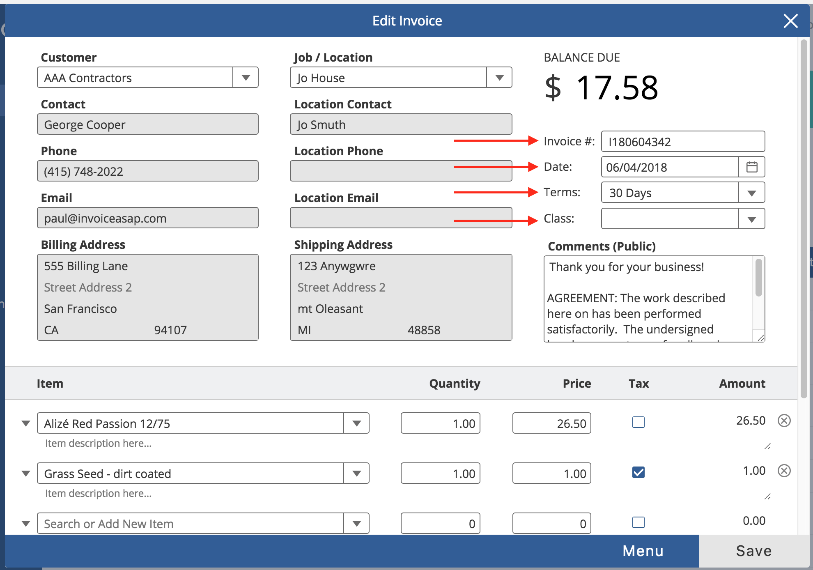Disable tax for Grass Seed item
813x570 pixels.
tap(638, 472)
